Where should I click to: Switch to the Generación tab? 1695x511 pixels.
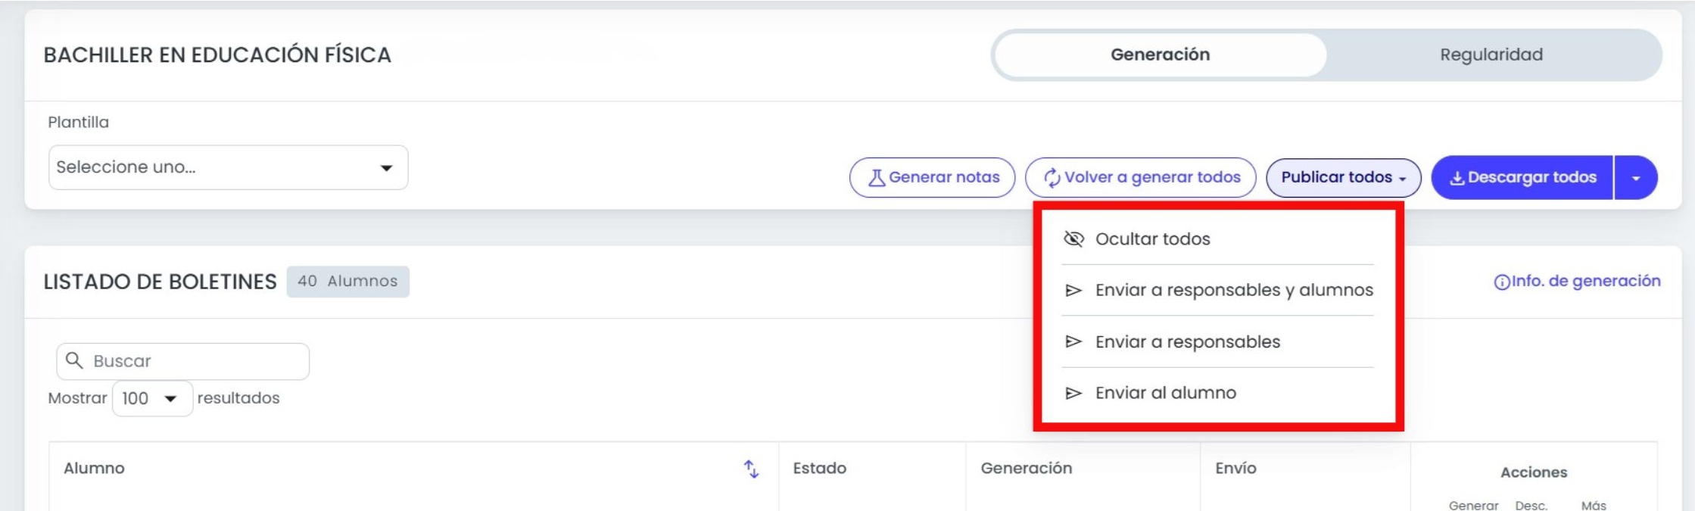coord(1160,55)
